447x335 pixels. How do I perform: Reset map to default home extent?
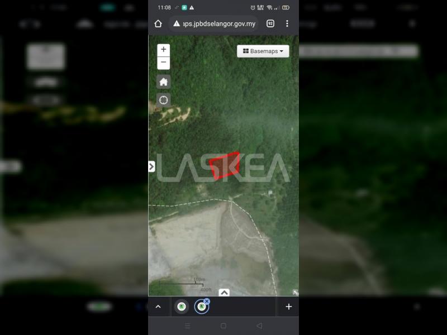tap(163, 82)
